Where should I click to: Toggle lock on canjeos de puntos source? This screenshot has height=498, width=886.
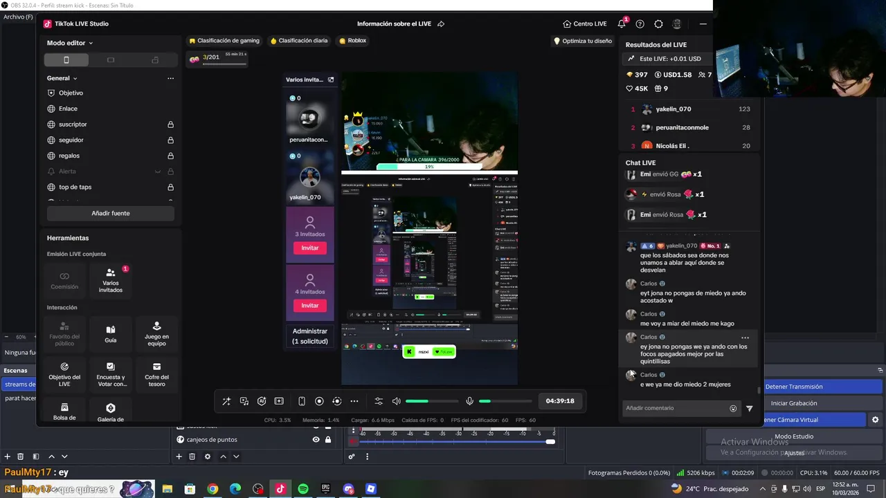(328, 440)
